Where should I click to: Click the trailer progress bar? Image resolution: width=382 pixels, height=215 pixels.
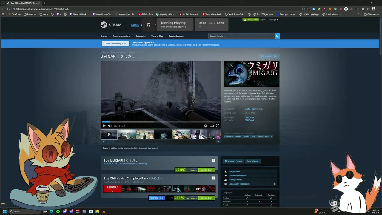[161, 122]
